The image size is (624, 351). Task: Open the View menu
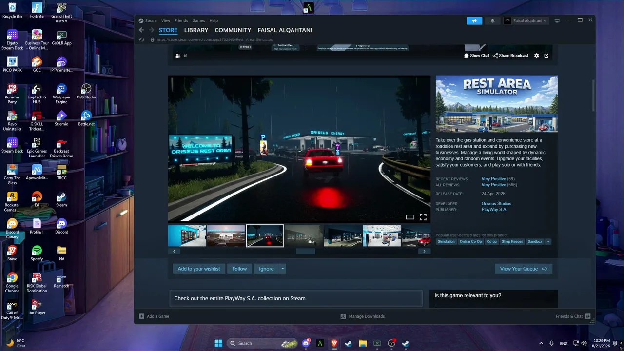[166, 20]
